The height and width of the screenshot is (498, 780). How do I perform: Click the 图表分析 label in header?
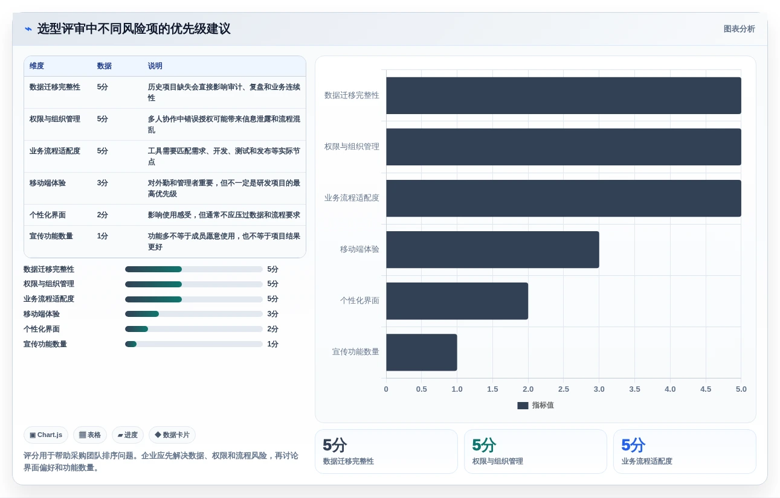pyautogui.click(x=739, y=29)
